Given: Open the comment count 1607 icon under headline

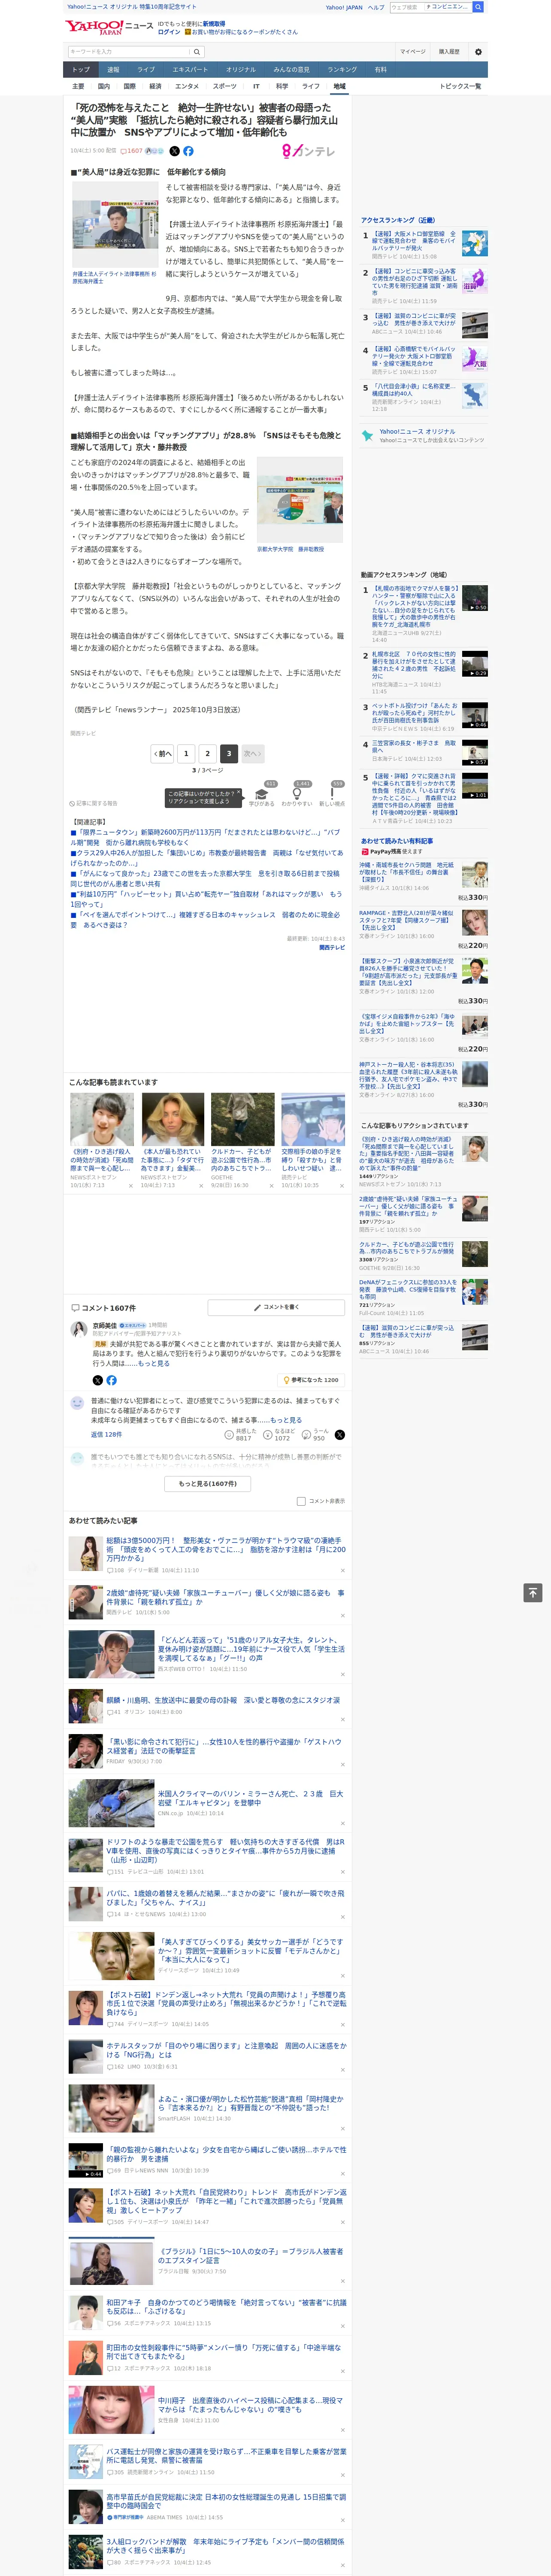Looking at the screenshot, I should (132, 151).
